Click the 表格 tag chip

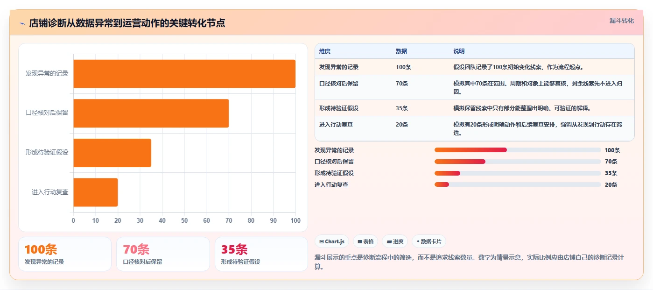pos(365,241)
